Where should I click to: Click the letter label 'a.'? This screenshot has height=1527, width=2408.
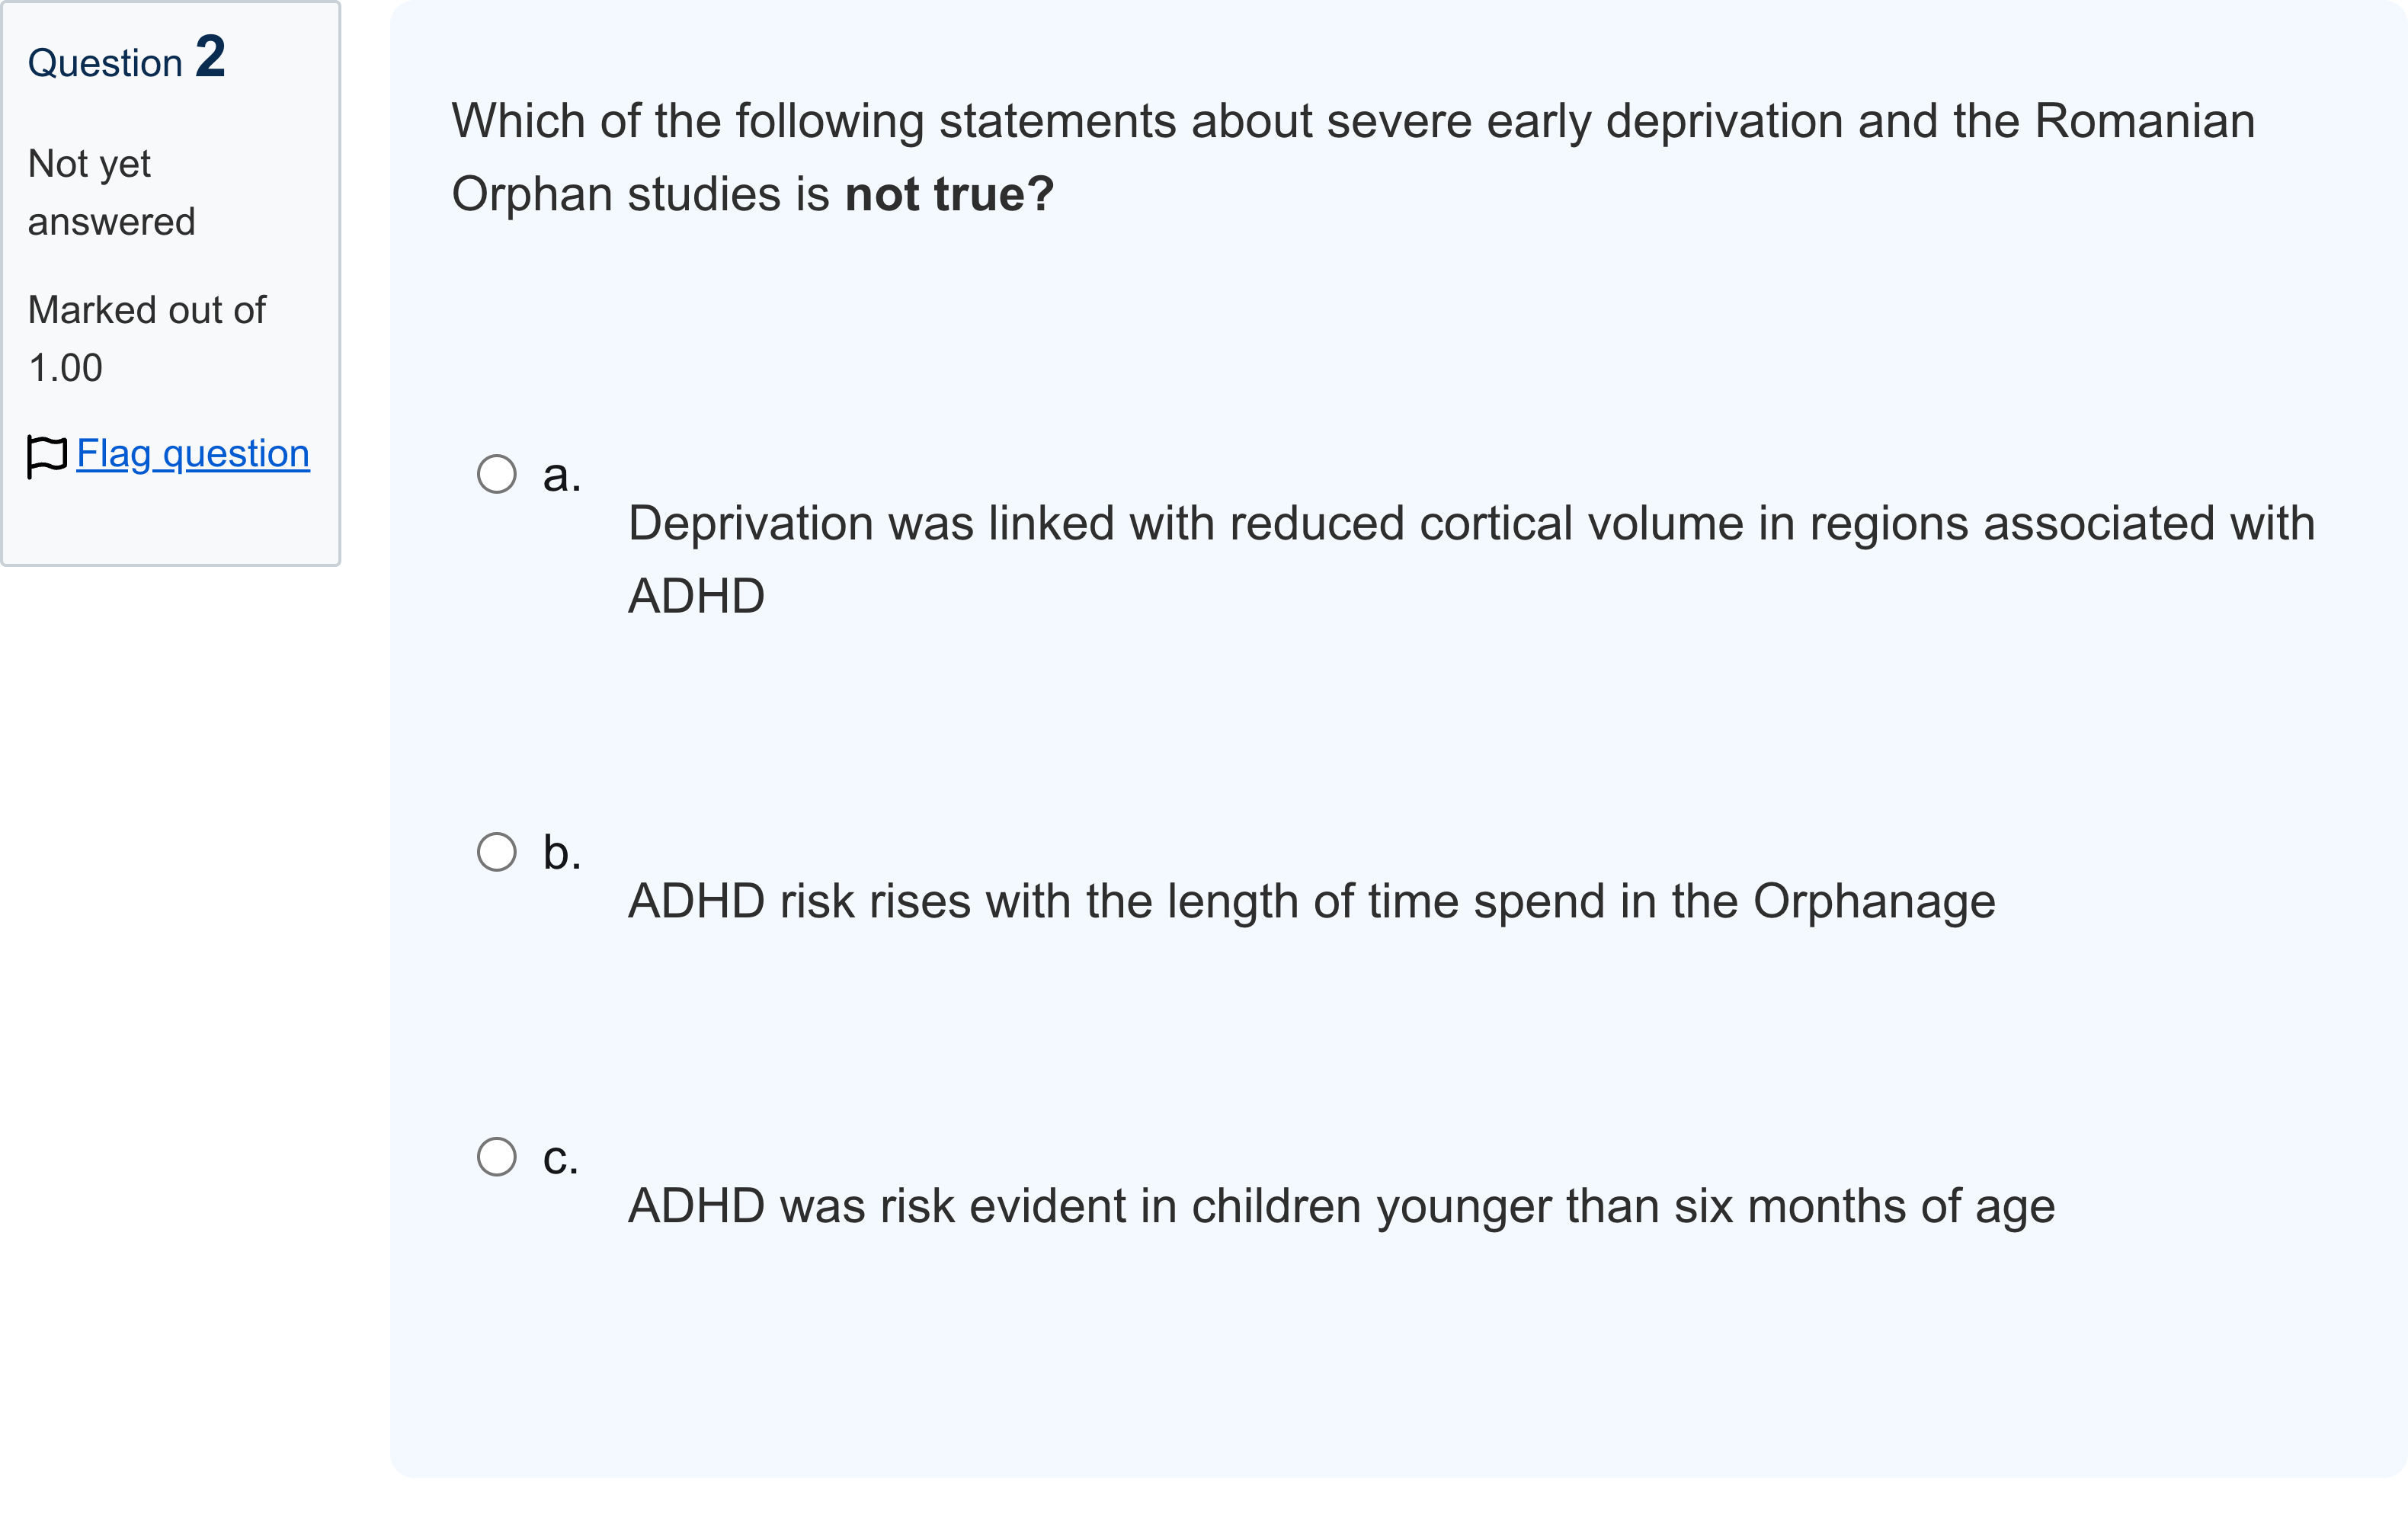pos(562,475)
